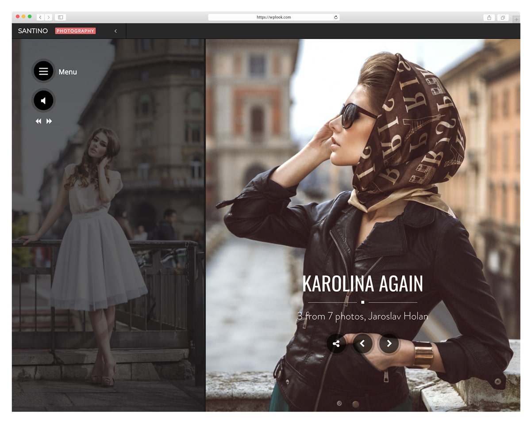The image size is (531, 423).
Task: Go to previous photo with left arrow
Action: coord(362,343)
